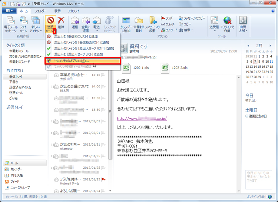Select 未開封のメール quick view
Viewport: 278px width, 202px height.
pos(19,51)
